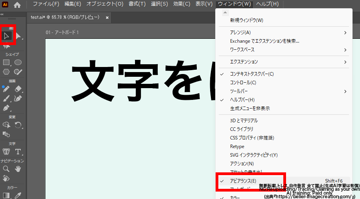Image resolution: width=360 pixels, height=199 pixels.
Task: Open the CC ライブラリ panel
Action: [284, 129]
